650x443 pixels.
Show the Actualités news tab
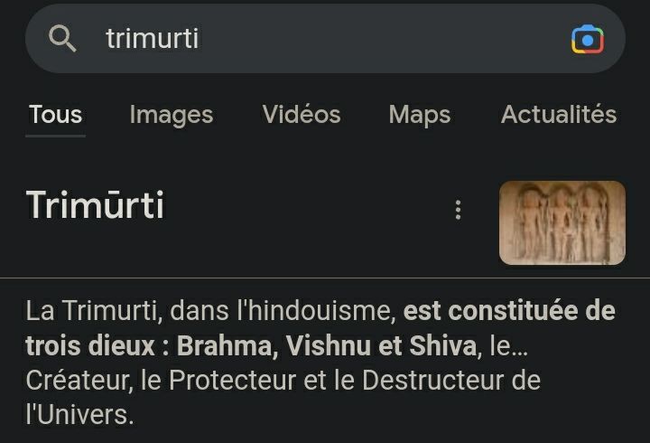559,114
